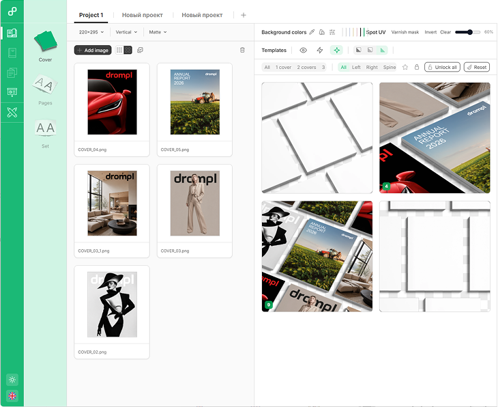The height and width of the screenshot is (407, 498).
Task: Filter templates by Left side
Action: [356, 67]
